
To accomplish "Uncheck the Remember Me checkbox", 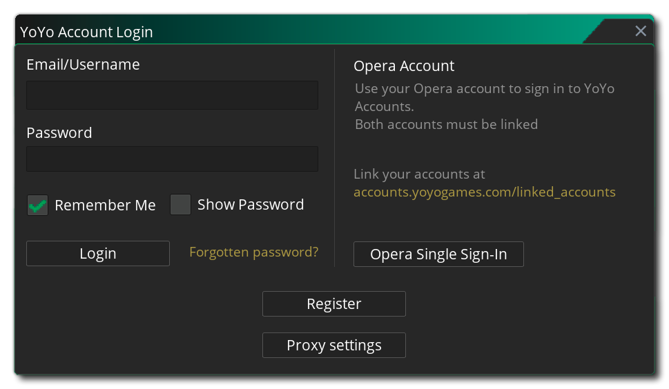I will pos(37,205).
